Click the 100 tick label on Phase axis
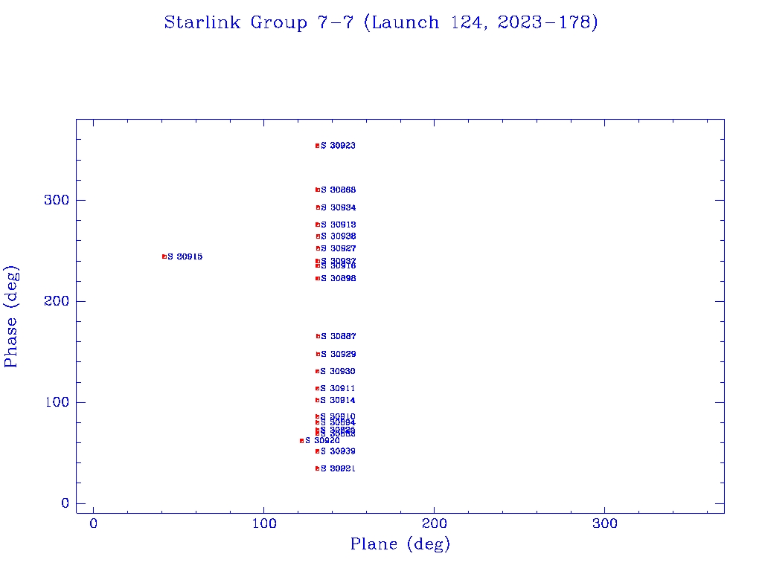Viewport: 762px width, 571px height. [57, 402]
